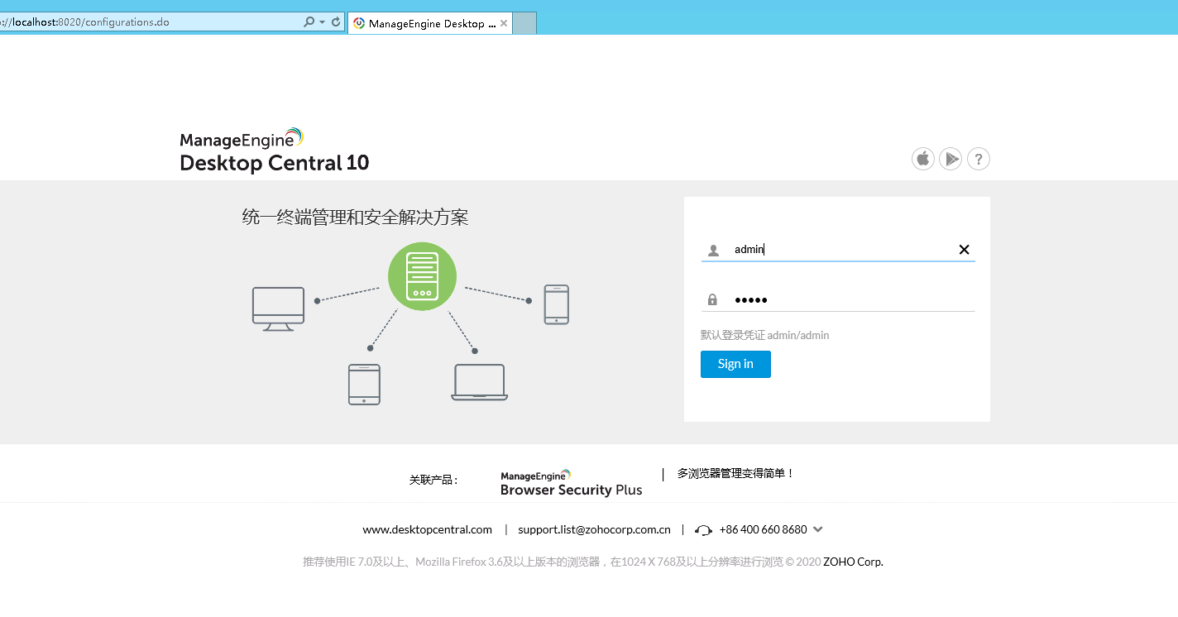Screen dimensions: 1178x617
Task: Open ManageEngine Browser Security Plus logo
Action: (x=571, y=483)
